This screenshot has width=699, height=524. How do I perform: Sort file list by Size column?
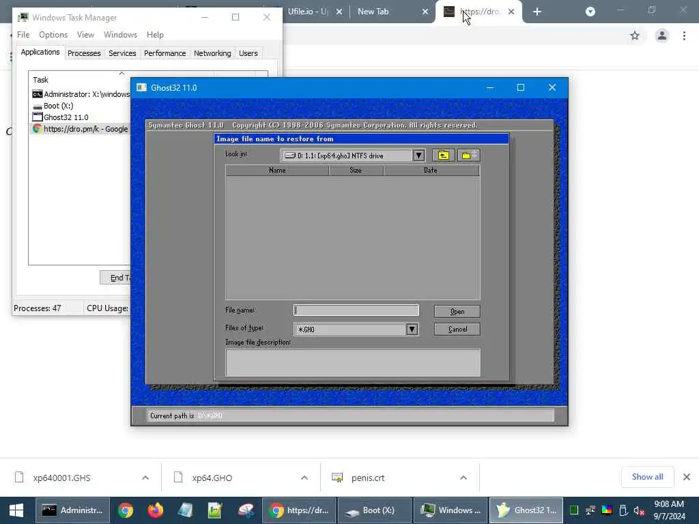pos(356,170)
